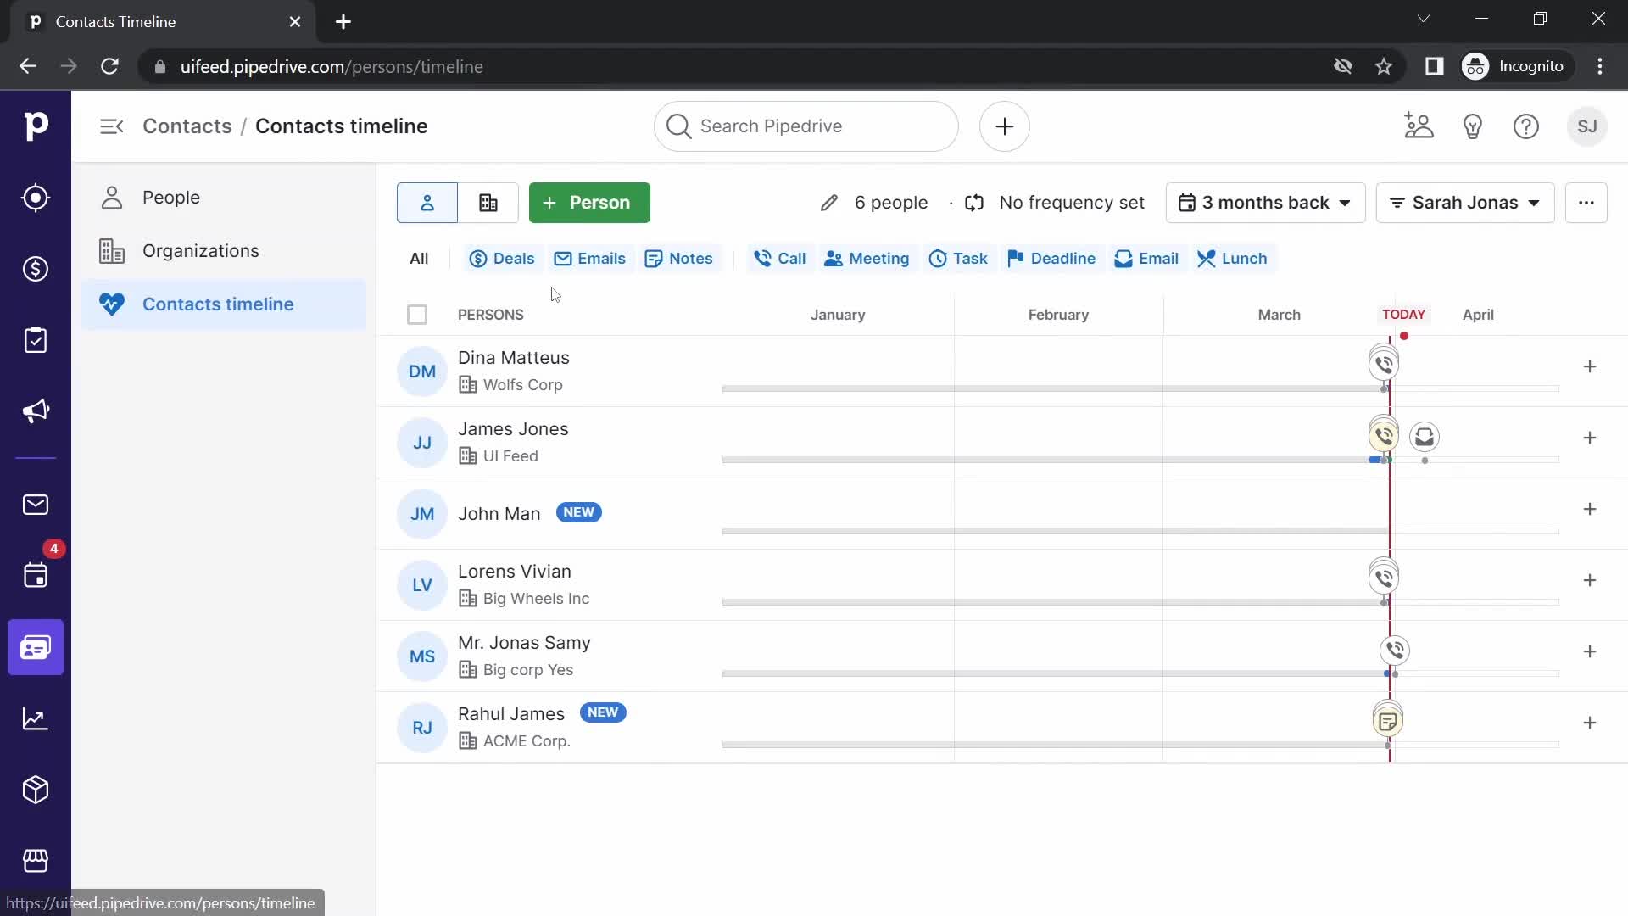This screenshot has height=916, width=1628.
Task: Open Rahul James note marker
Action: click(1388, 721)
